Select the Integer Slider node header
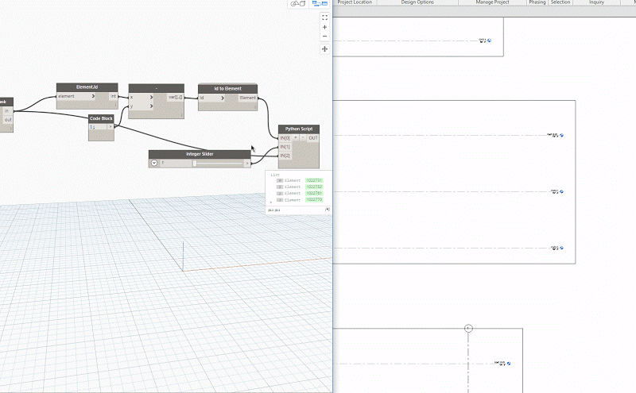The height and width of the screenshot is (393, 636). point(200,154)
